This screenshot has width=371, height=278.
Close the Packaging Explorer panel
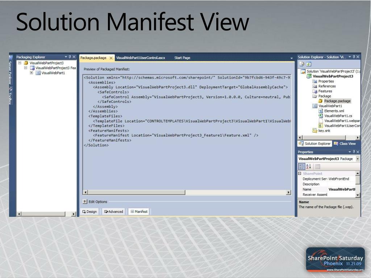pos(74,57)
